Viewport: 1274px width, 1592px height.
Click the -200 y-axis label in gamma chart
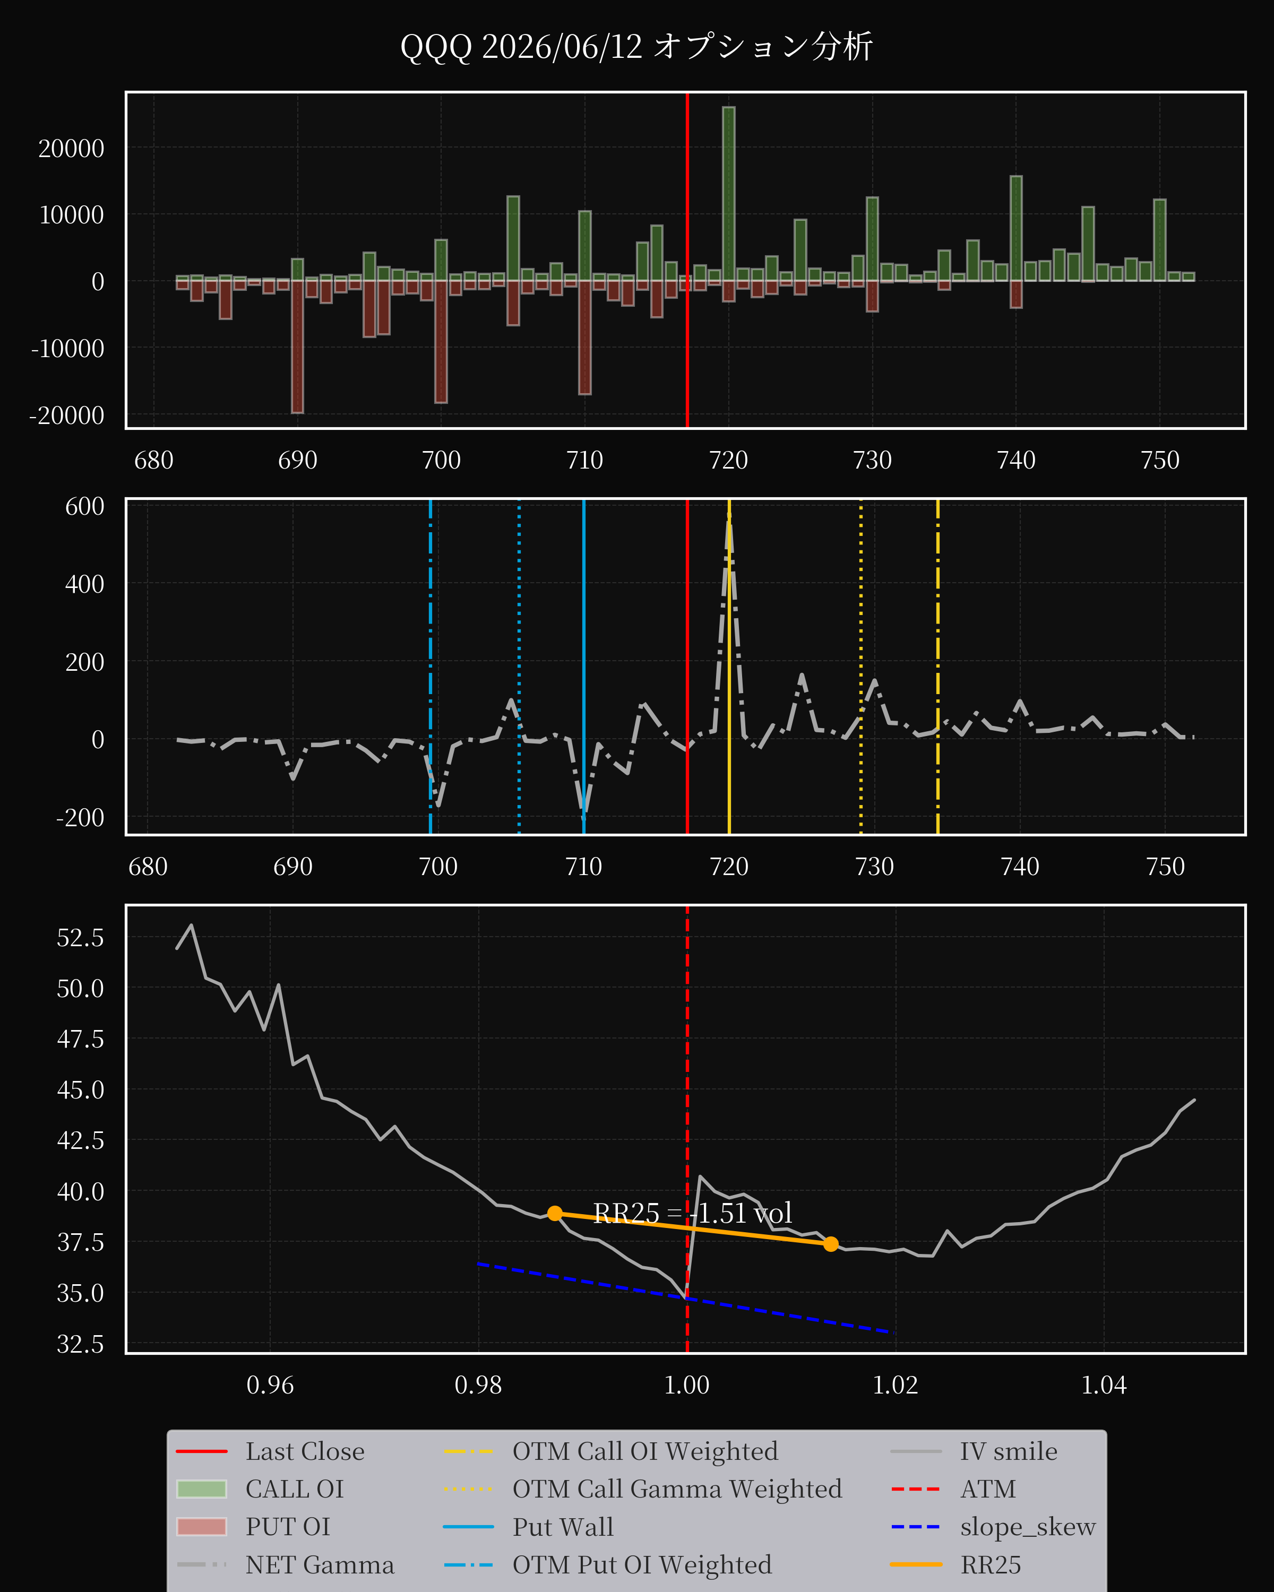[80, 817]
